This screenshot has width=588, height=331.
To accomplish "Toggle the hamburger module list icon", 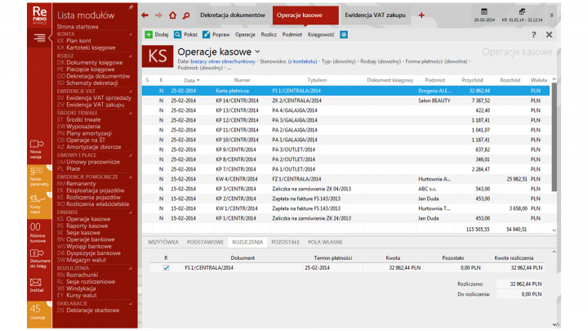I will coord(39,38).
